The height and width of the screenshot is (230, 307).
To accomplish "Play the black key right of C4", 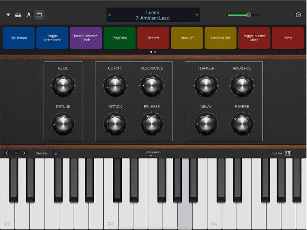I will (221, 180).
